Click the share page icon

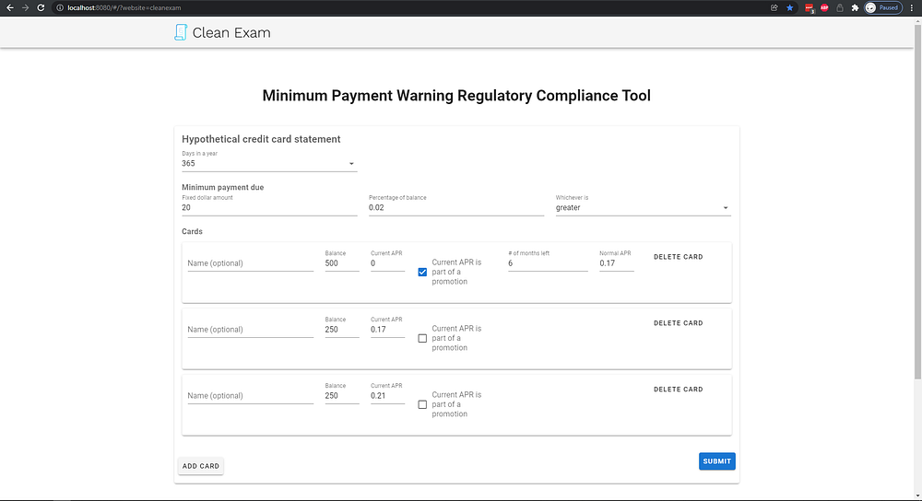coord(774,7)
